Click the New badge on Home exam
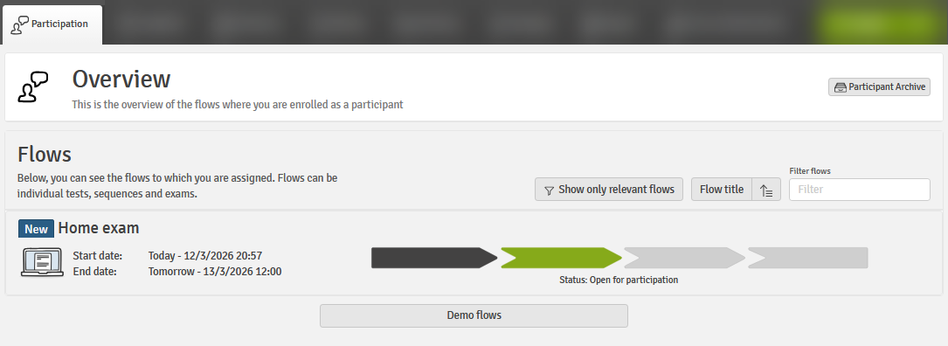This screenshot has height=346, width=948. click(x=37, y=229)
